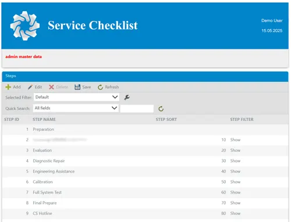Open the Selected Filter Default dropdown
The image size is (291, 222).
pyautogui.click(x=76, y=97)
